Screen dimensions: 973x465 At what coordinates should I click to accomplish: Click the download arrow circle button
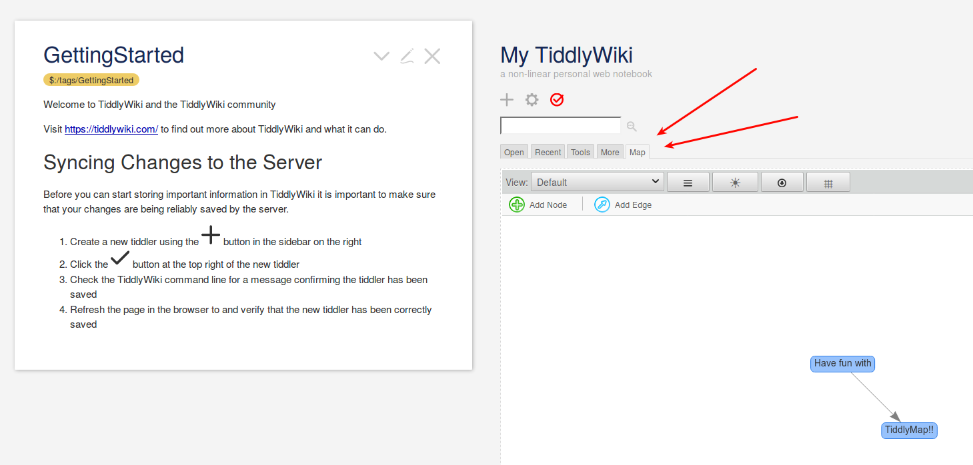pos(782,183)
